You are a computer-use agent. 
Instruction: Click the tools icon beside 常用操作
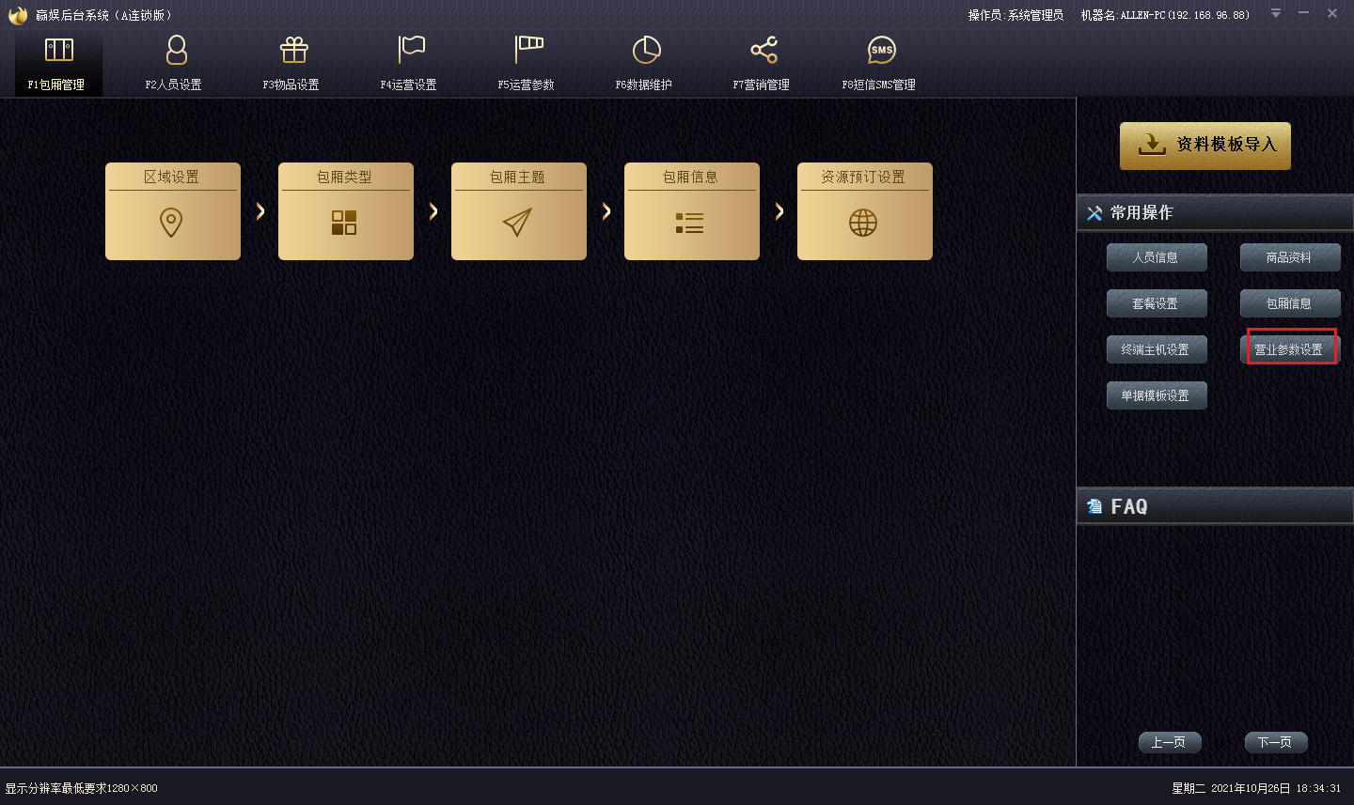(x=1094, y=213)
